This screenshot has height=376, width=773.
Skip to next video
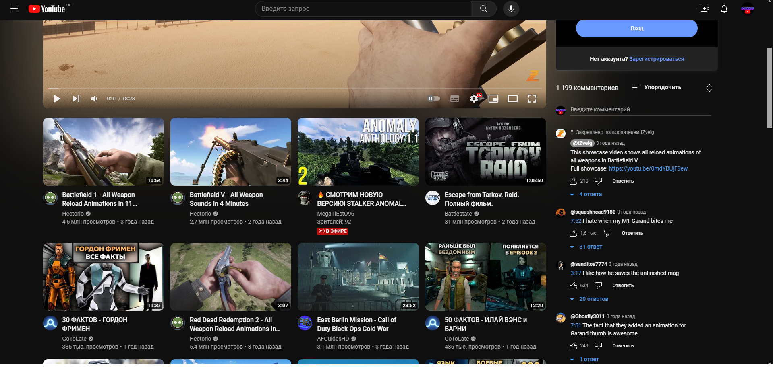pyautogui.click(x=76, y=99)
